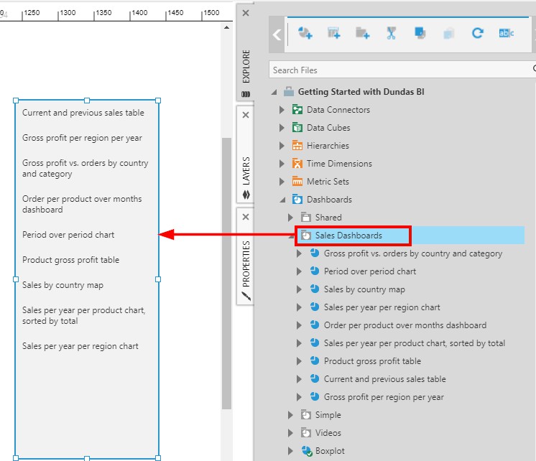Click the cut scissors icon

click(391, 33)
